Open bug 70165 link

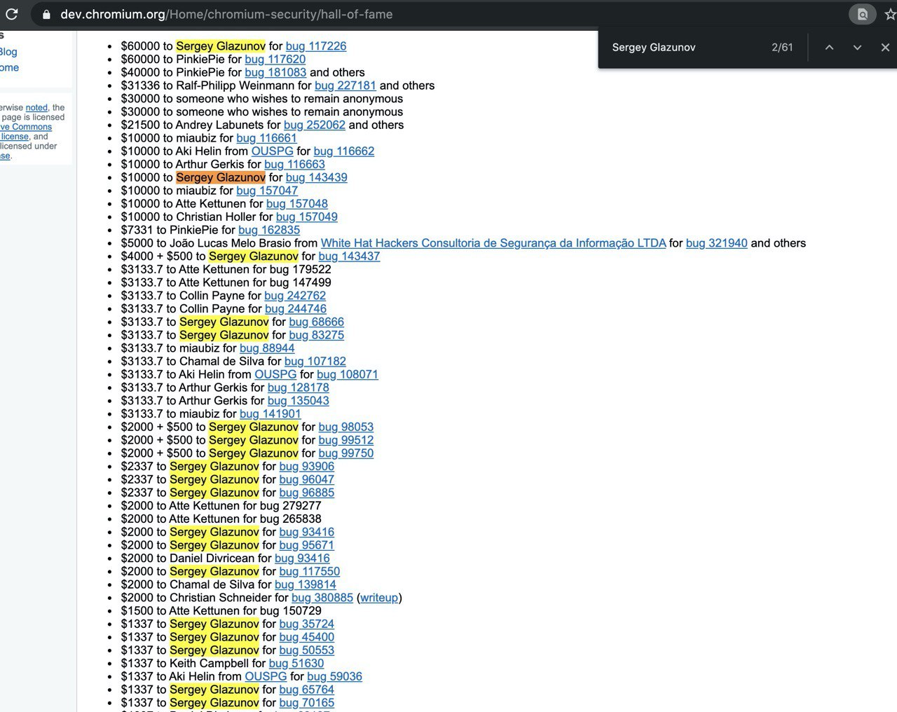tap(307, 703)
